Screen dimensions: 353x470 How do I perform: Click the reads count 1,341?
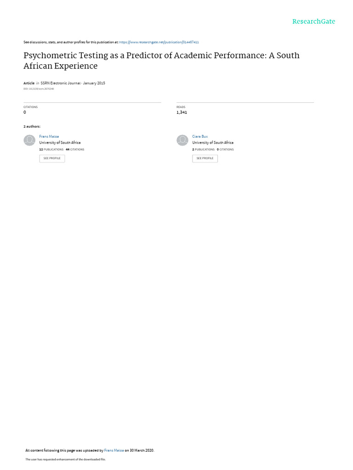coord(182,112)
